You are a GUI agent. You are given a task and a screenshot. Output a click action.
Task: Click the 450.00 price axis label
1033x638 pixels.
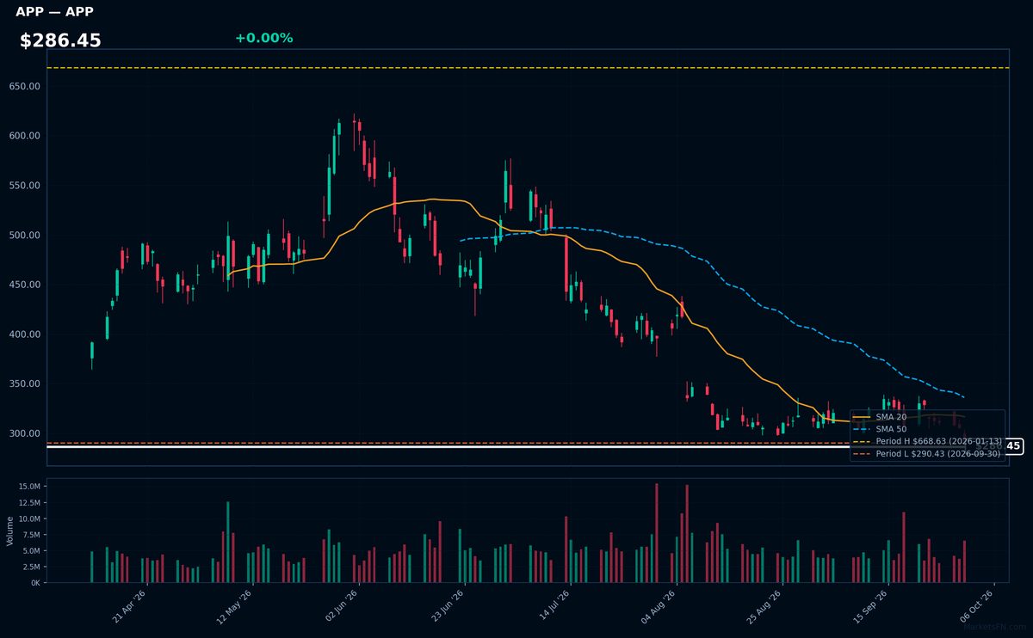tap(25, 285)
